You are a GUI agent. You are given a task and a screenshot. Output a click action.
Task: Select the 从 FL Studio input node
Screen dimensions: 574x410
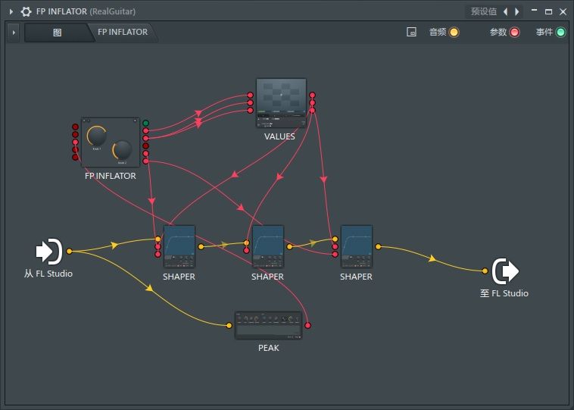(49, 252)
